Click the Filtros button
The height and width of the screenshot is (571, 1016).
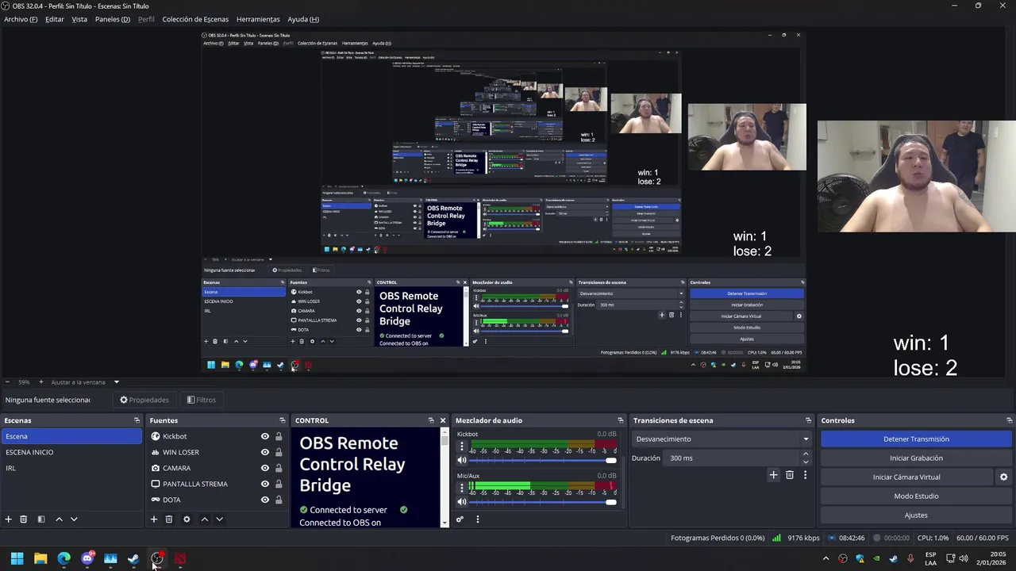pyautogui.click(x=202, y=400)
